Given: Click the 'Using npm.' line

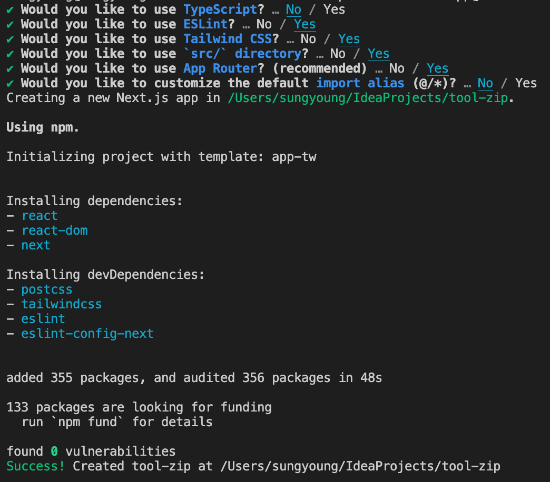Looking at the screenshot, I should click(43, 127).
